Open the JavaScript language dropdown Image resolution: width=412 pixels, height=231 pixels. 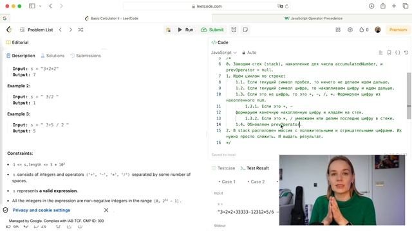[224, 53]
